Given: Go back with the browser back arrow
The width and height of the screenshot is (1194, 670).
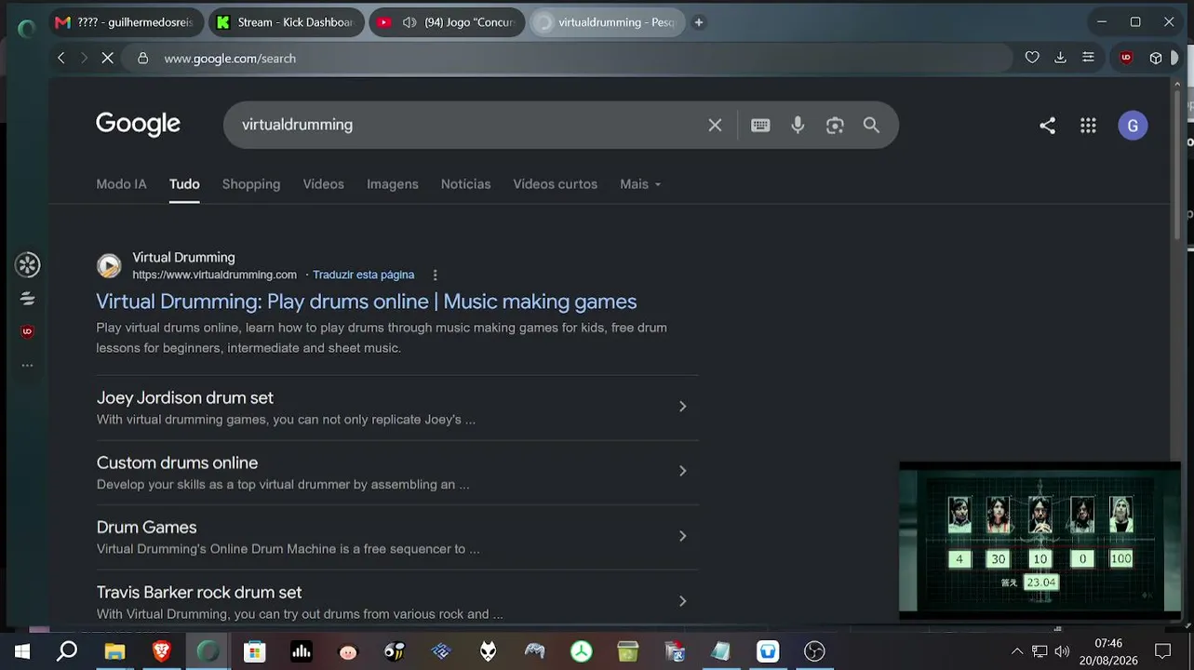Looking at the screenshot, I should click(61, 58).
